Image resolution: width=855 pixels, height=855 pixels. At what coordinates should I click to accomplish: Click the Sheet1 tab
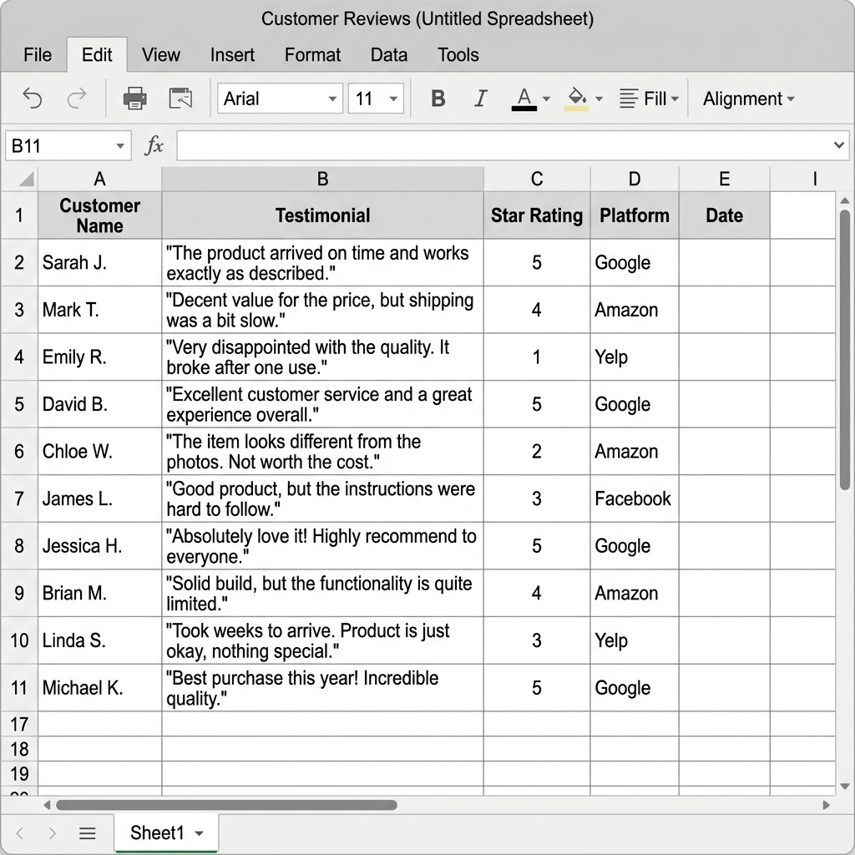pos(166,833)
